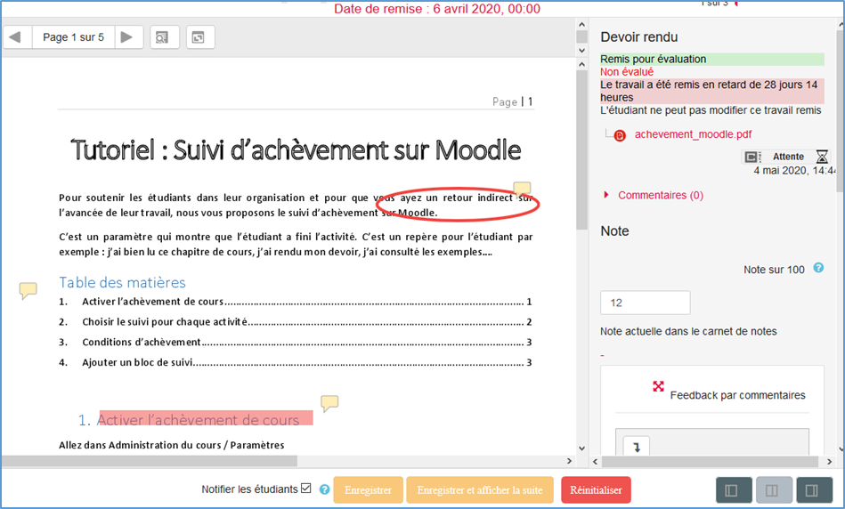
Task: Go to next page arrow
Action: [x=127, y=37]
